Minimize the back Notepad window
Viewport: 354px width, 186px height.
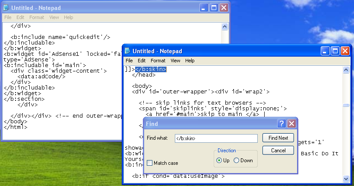point(204,8)
